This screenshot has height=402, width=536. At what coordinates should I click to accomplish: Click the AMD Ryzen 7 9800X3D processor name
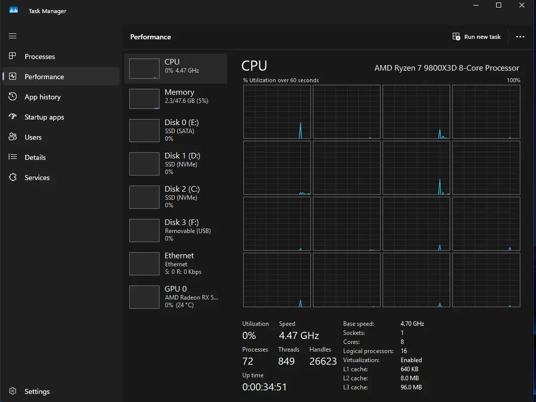coord(447,68)
